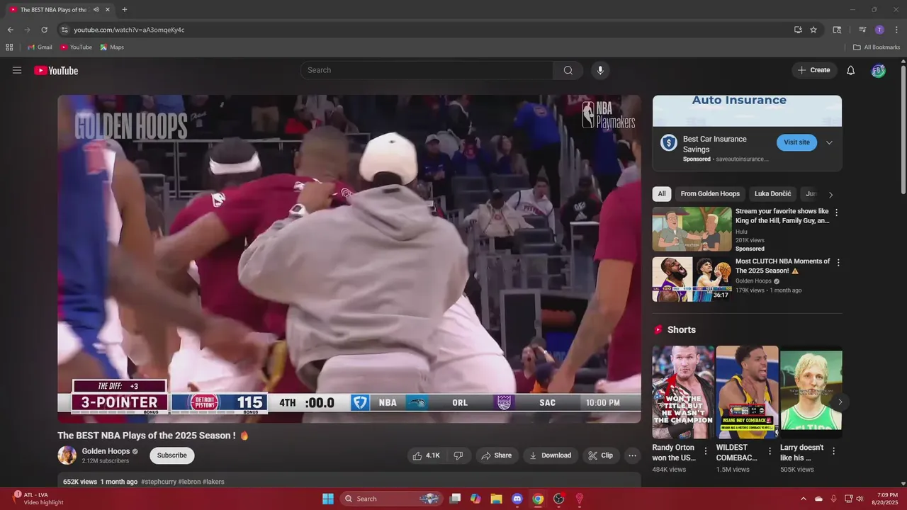Pause the playing NBA video
The image size is (907, 510).
(349, 259)
